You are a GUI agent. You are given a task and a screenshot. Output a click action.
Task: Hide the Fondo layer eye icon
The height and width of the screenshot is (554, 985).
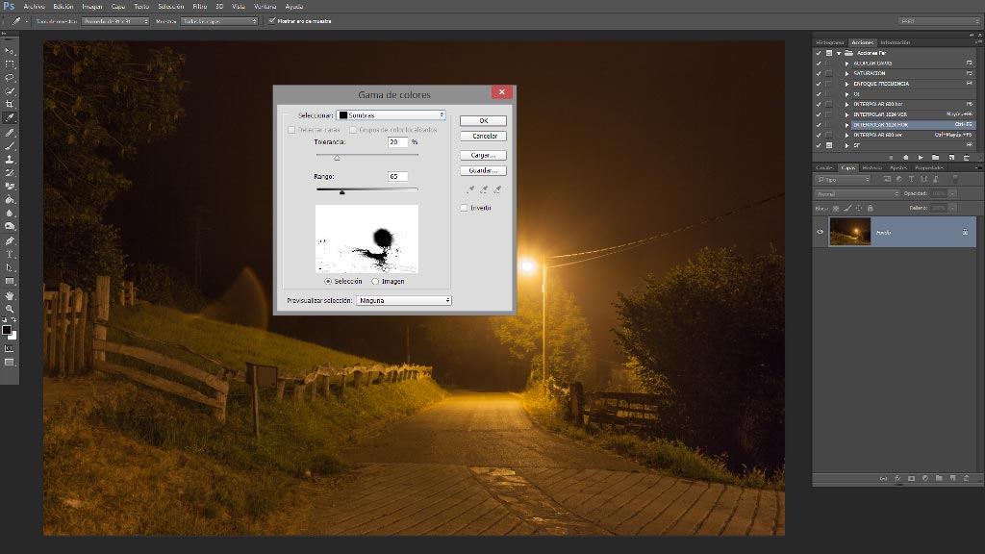coord(820,232)
